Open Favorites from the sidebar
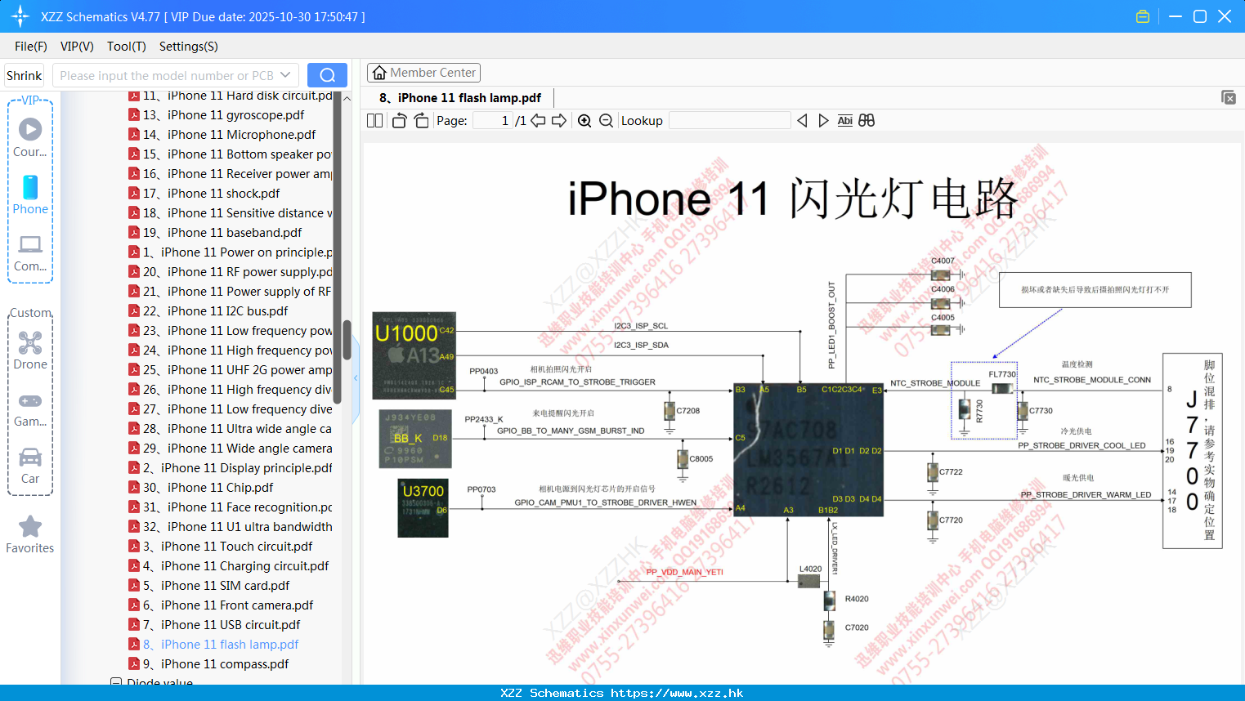Image resolution: width=1245 pixels, height=701 pixels. click(x=30, y=535)
